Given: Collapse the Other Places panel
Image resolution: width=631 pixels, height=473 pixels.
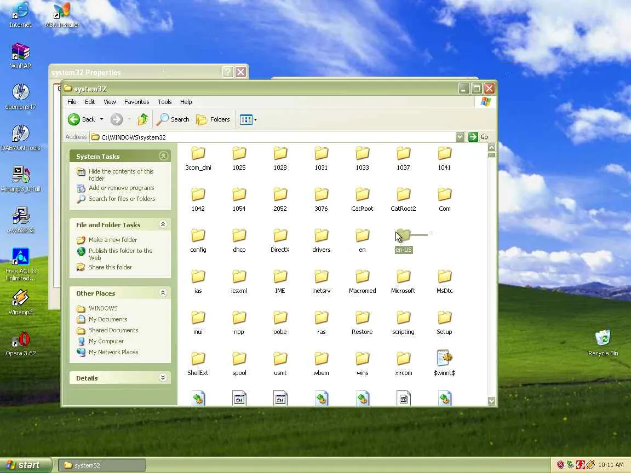Looking at the screenshot, I should tap(163, 293).
